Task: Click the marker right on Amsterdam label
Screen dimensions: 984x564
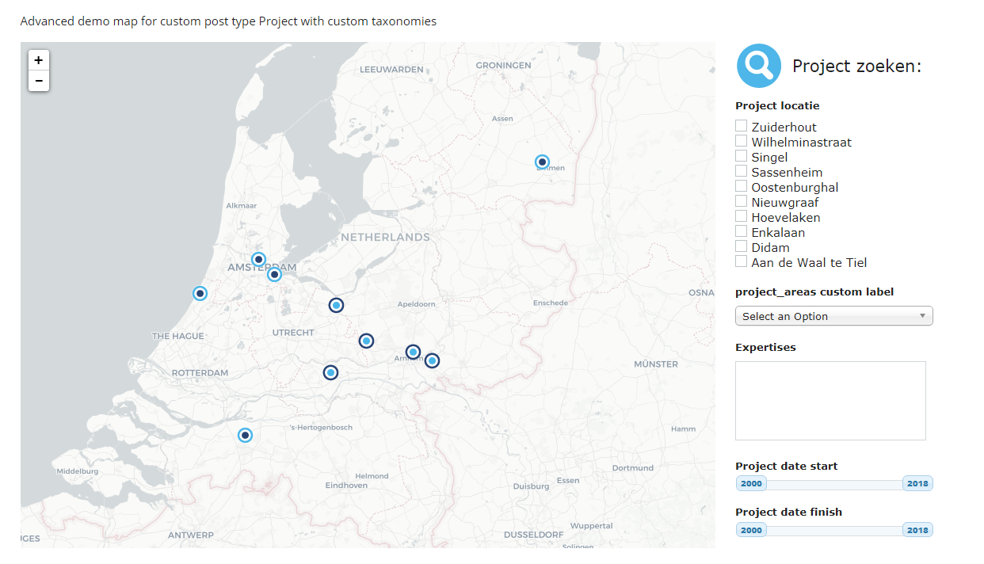Action: tap(274, 275)
